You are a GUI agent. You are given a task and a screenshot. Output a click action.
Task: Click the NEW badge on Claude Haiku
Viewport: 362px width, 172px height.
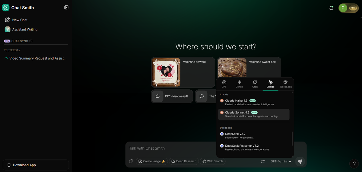[x=253, y=100]
